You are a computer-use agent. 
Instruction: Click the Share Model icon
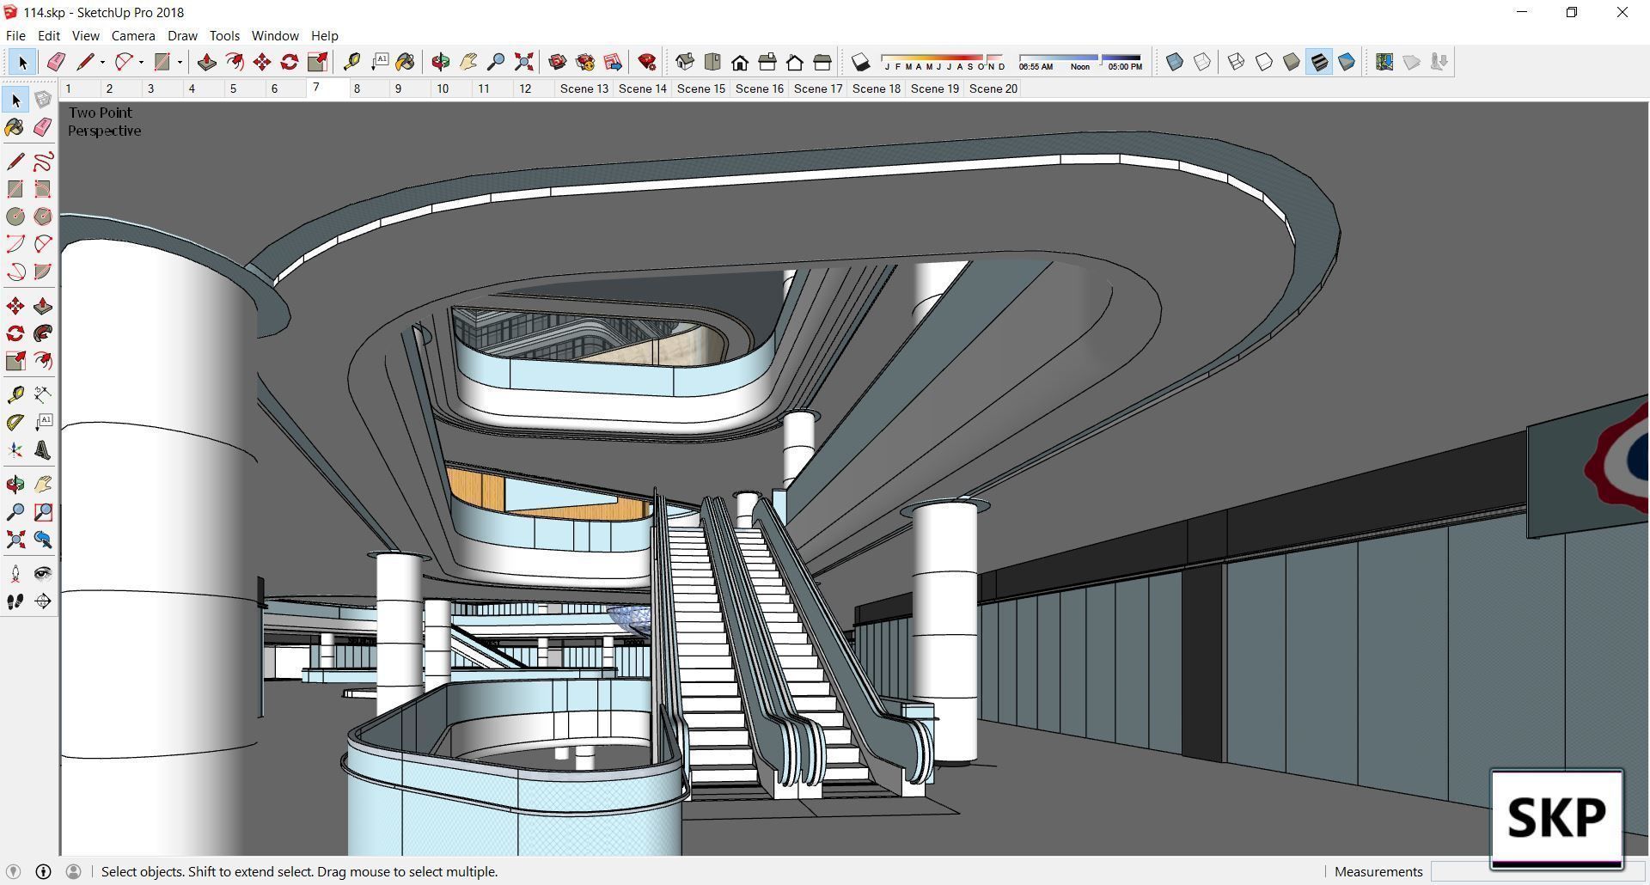click(x=585, y=62)
